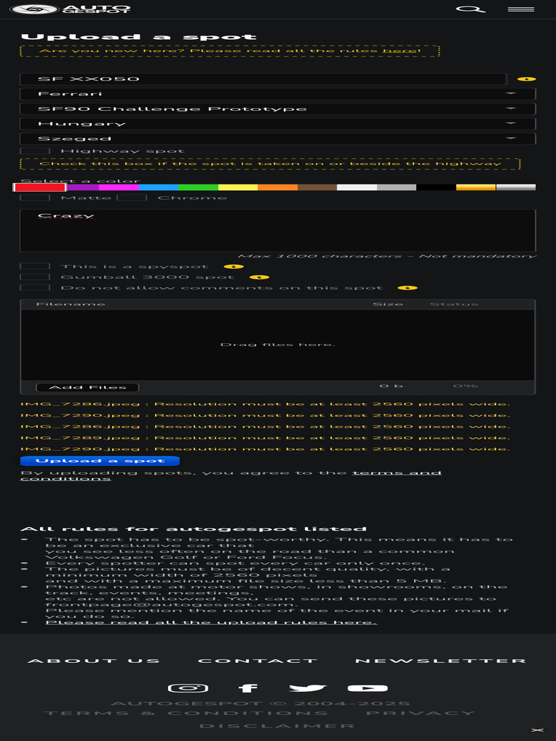The width and height of the screenshot is (556, 741).
Task: Select the grey color swatch
Action: coord(397,187)
